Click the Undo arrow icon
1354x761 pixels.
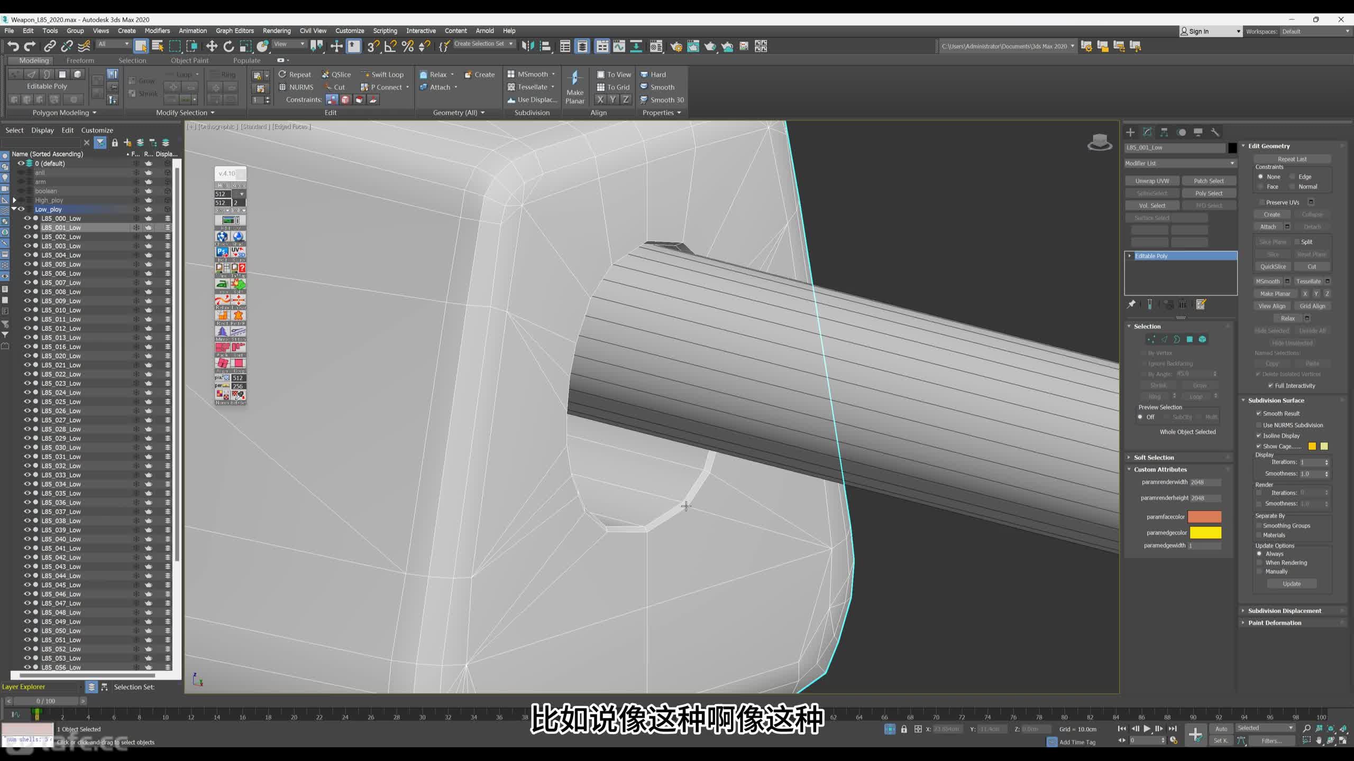(x=13, y=47)
